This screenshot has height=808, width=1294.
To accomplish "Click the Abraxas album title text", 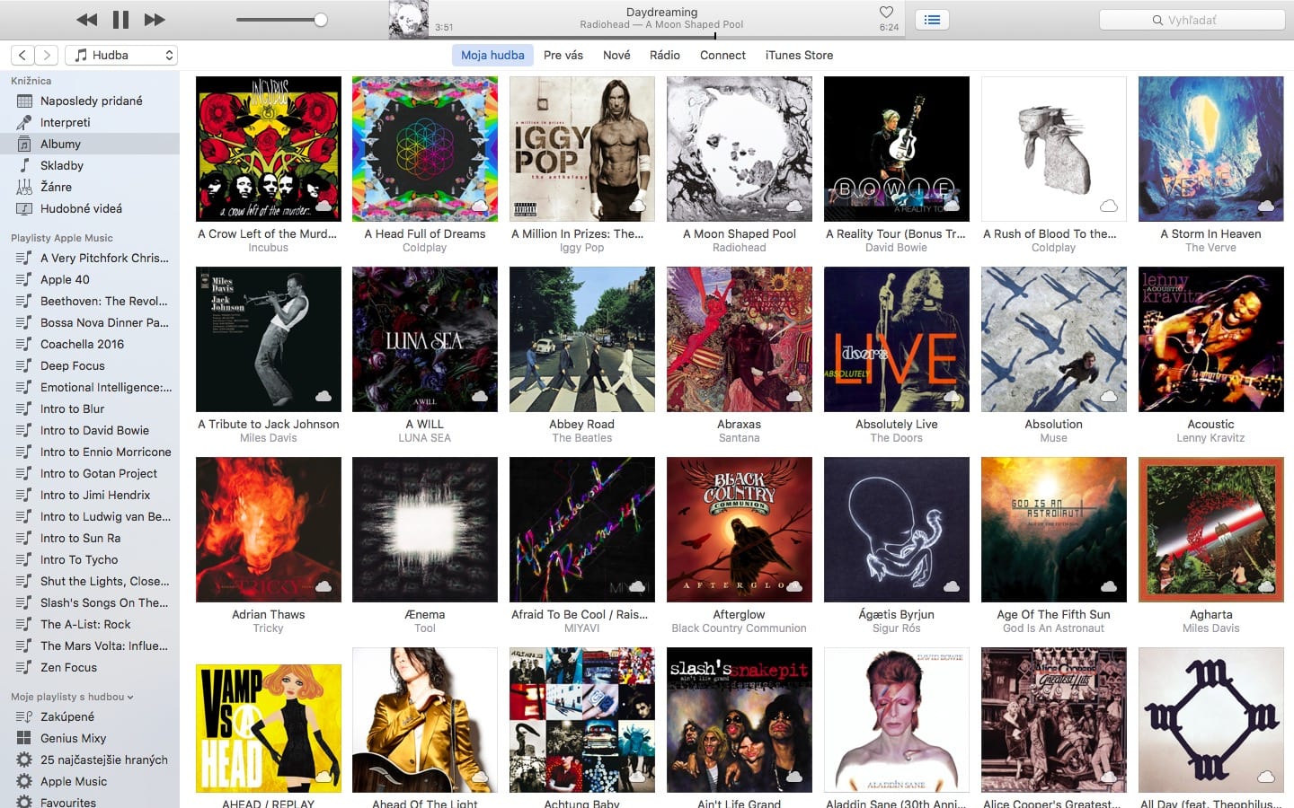I will (740, 424).
